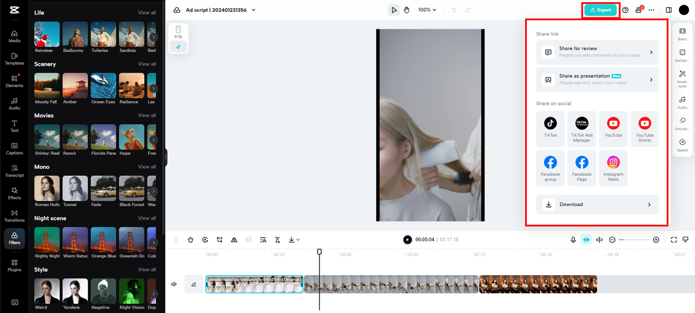Expand Share as presentation option
695x313 pixels.
pyautogui.click(x=597, y=80)
